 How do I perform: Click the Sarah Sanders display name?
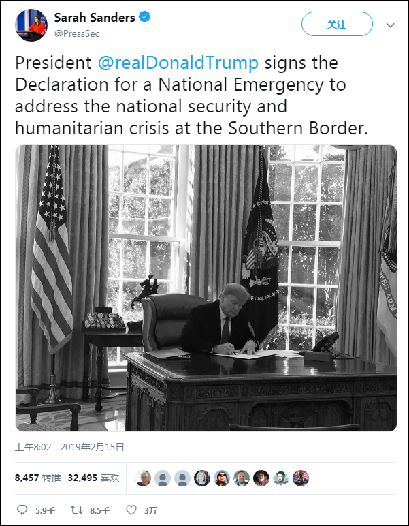(95, 18)
